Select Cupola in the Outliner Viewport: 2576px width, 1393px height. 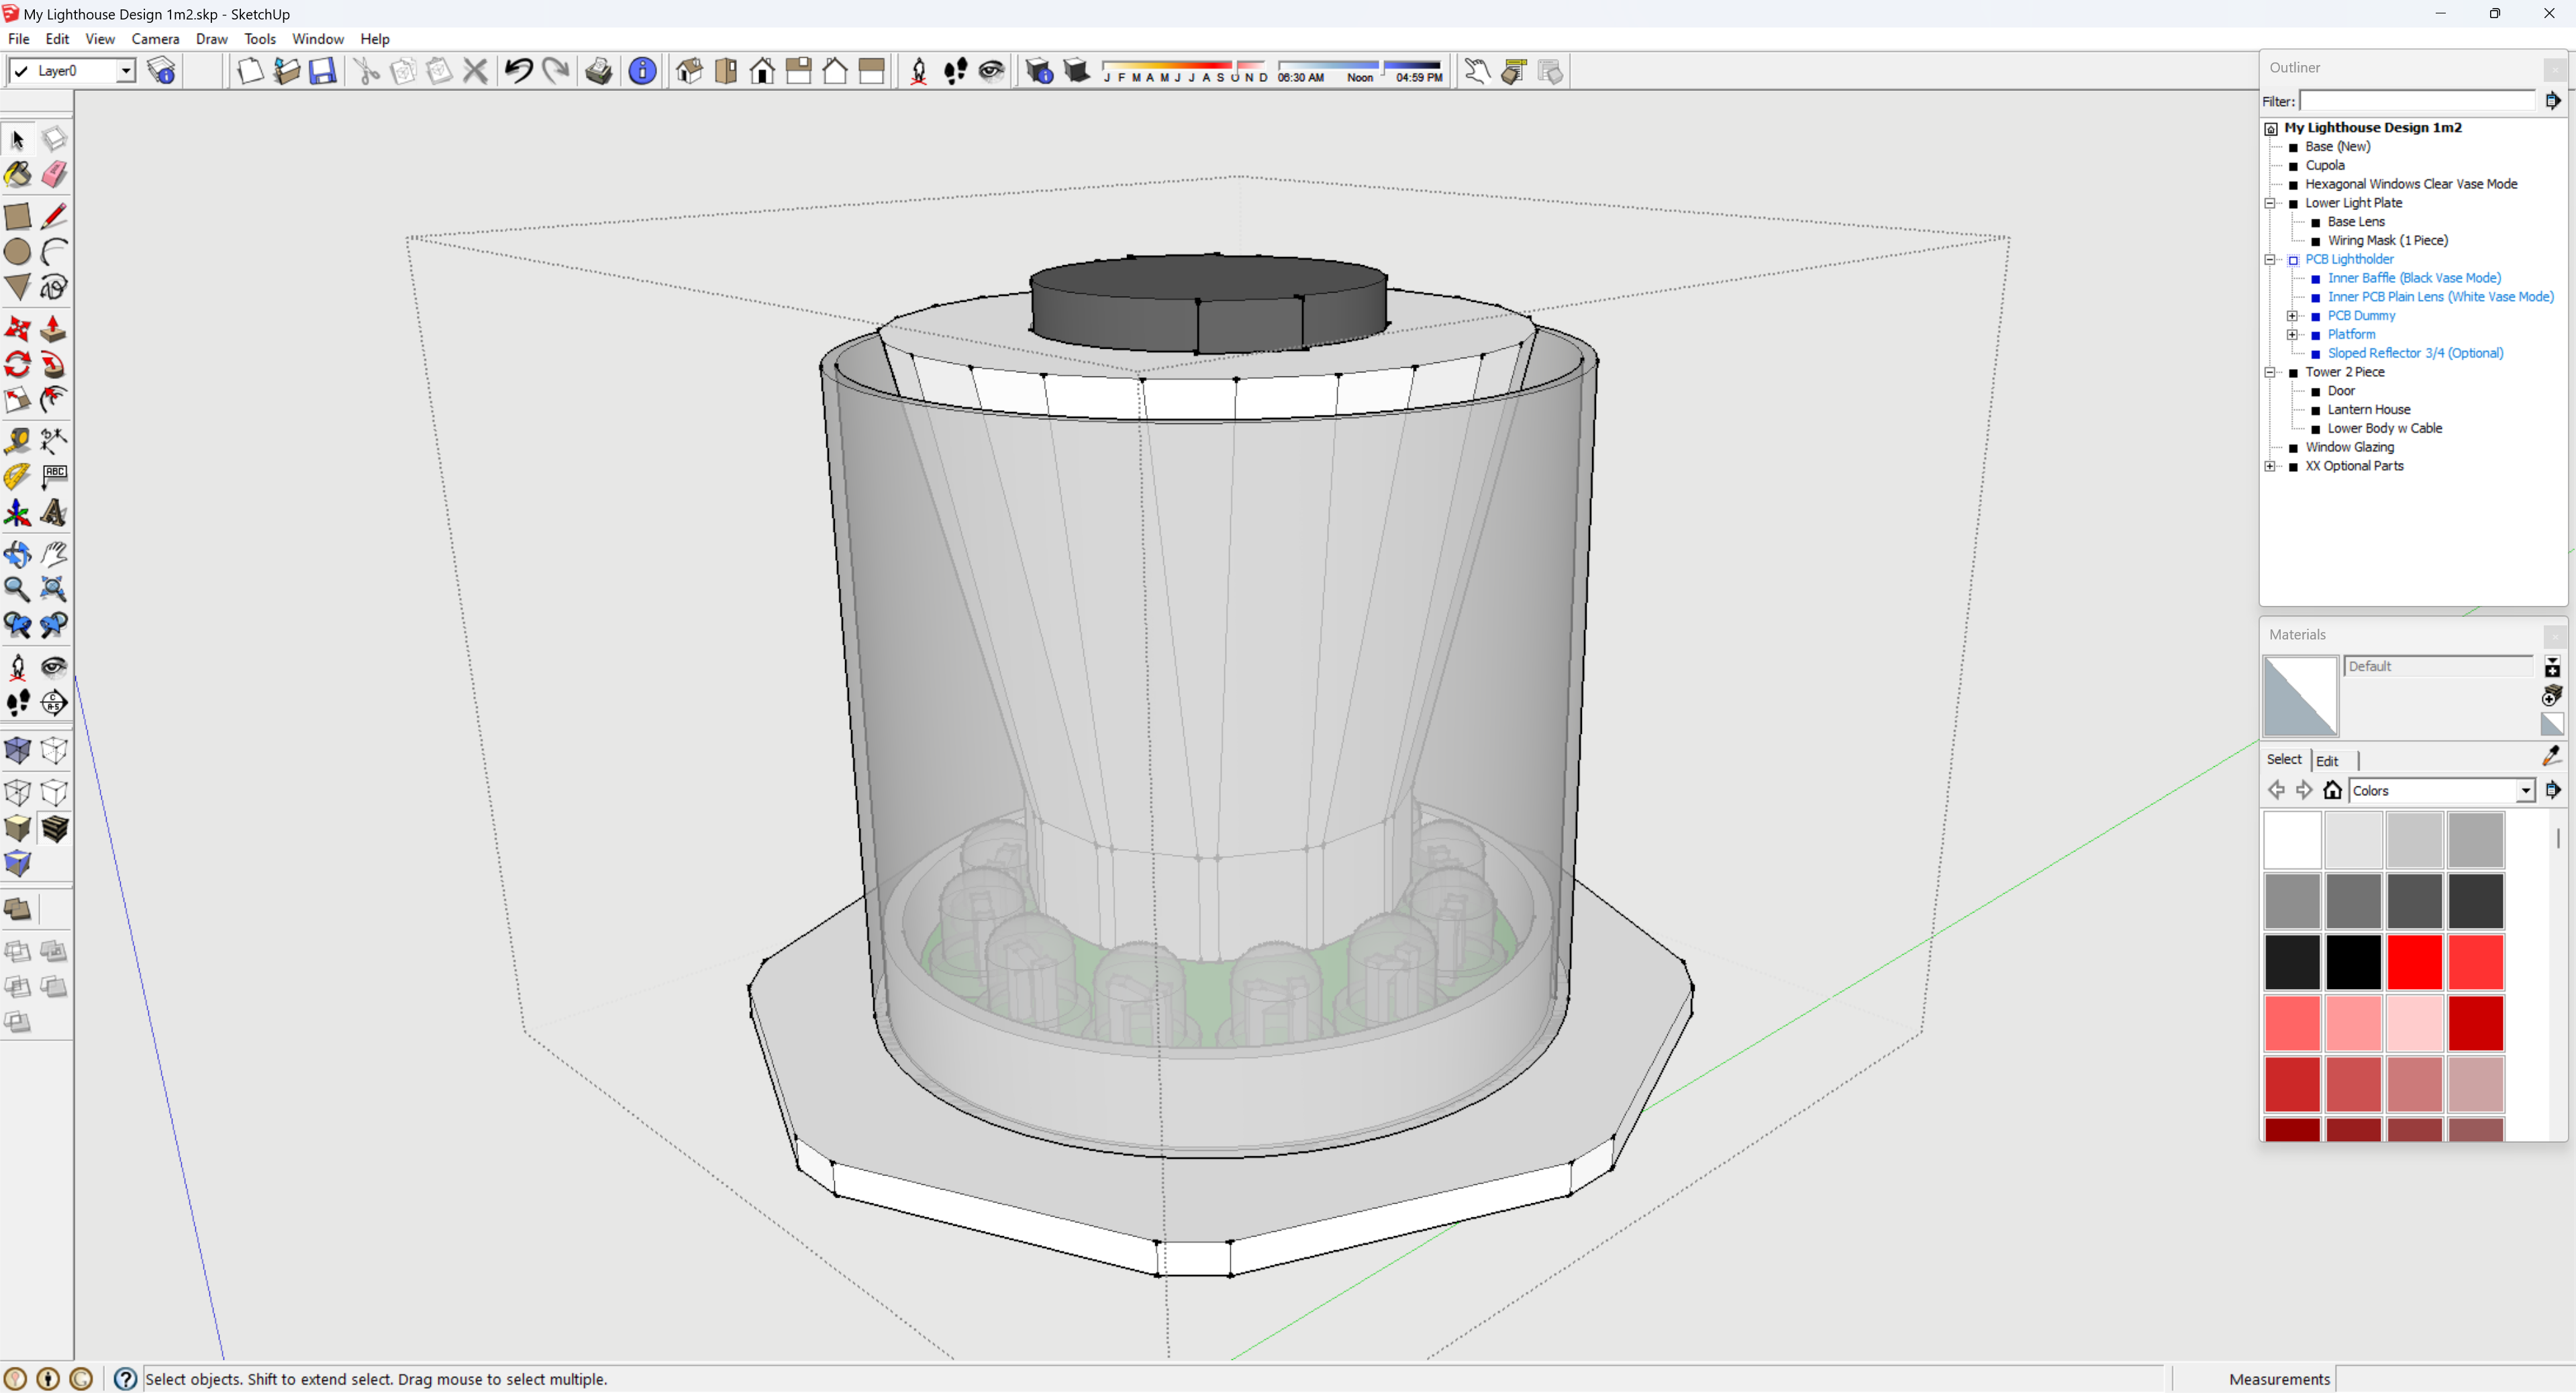pyautogui.click(x=2324, y=165)
